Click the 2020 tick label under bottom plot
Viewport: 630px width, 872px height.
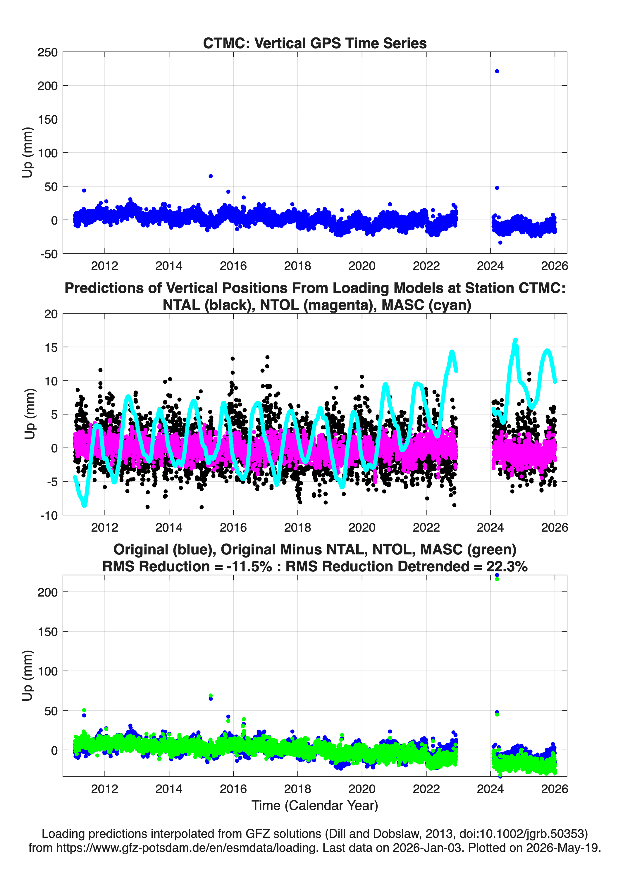pos(362,789)
